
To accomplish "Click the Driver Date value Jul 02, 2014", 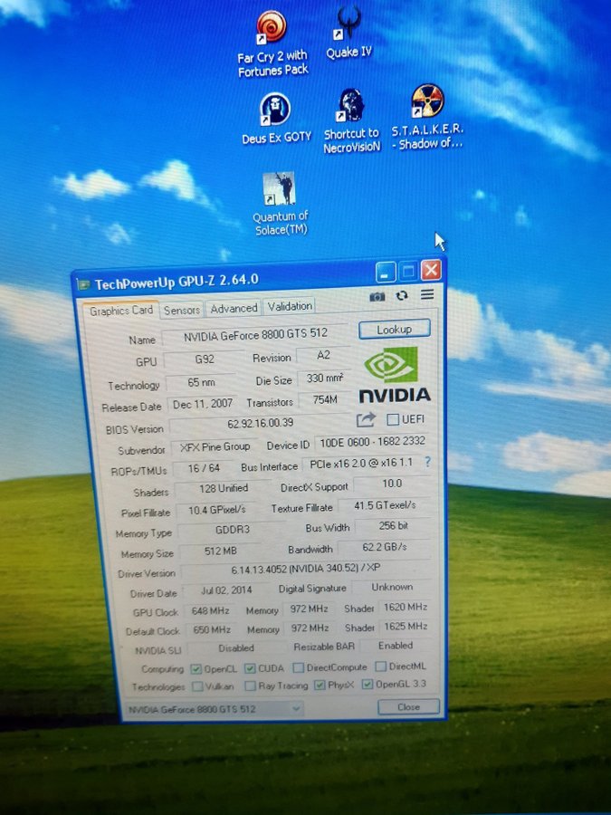I will pos(226,590).
